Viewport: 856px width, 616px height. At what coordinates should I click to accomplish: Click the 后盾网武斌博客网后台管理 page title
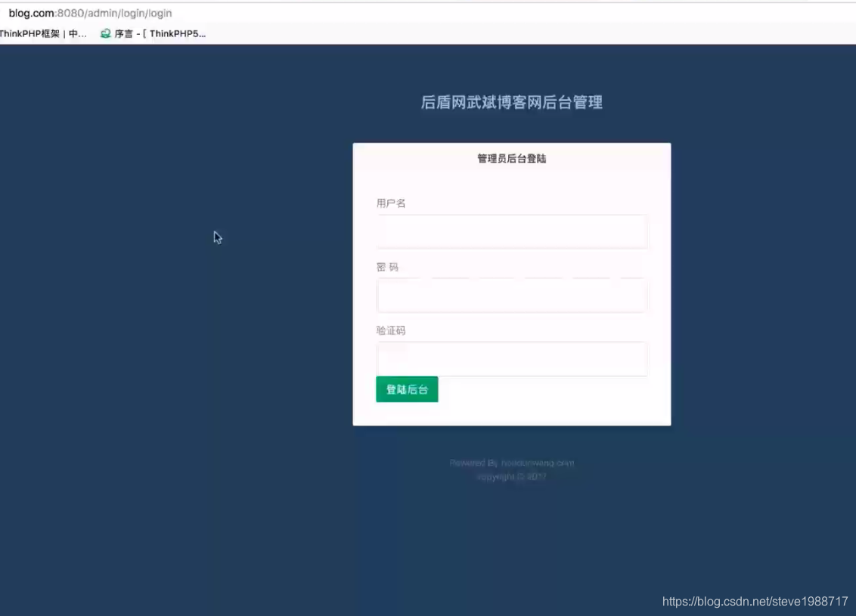click(x=511, y=102)
